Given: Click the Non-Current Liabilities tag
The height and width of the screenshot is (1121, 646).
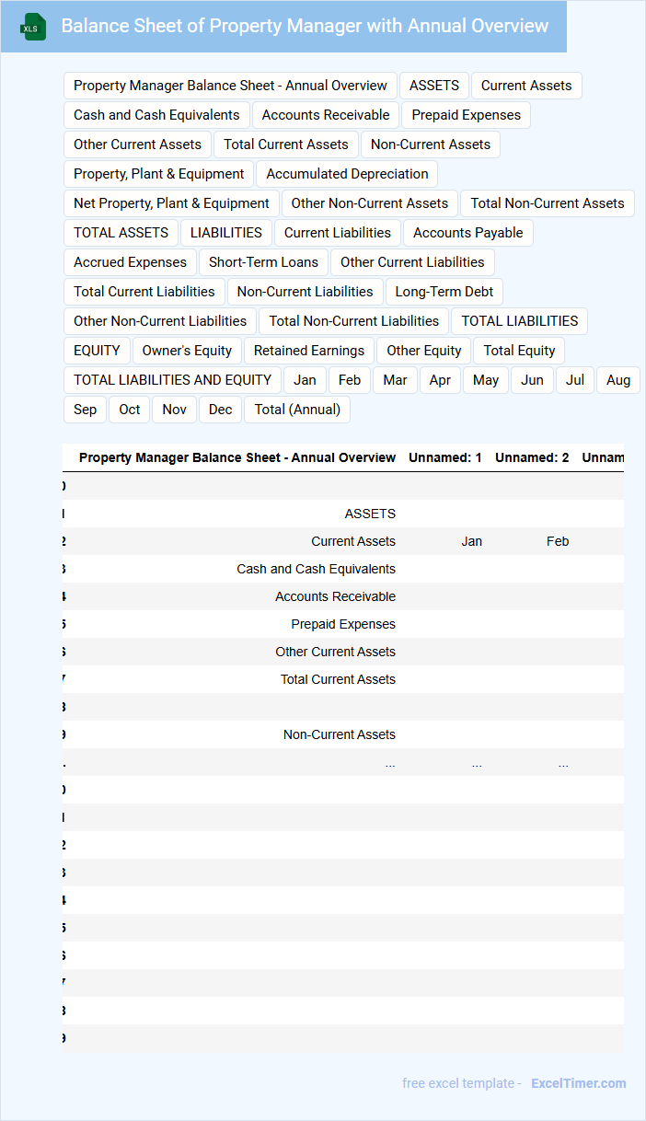Looking at the screenshot, I should click(306, 292).
